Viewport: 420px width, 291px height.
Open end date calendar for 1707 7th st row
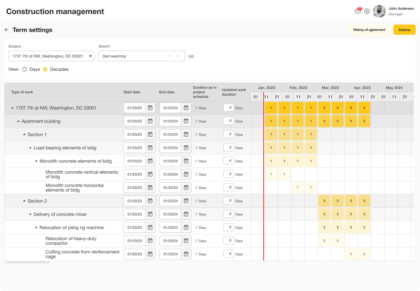click(186, 108)
